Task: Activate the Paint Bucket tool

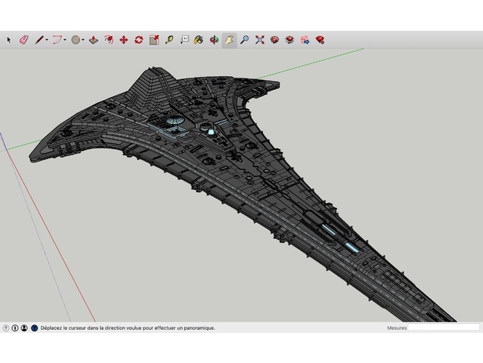Action: coord(198,40)
